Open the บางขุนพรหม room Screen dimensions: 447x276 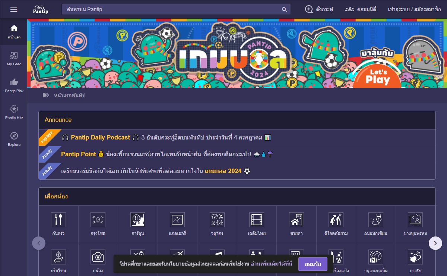[415, 224]
